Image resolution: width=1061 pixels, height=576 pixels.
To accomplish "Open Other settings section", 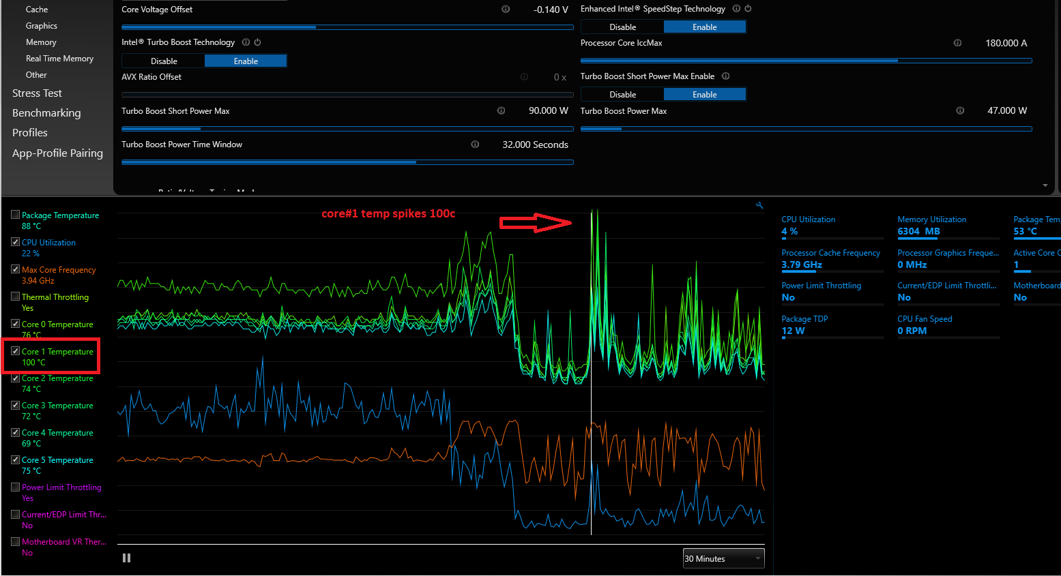I will click(x=36, y=75).
